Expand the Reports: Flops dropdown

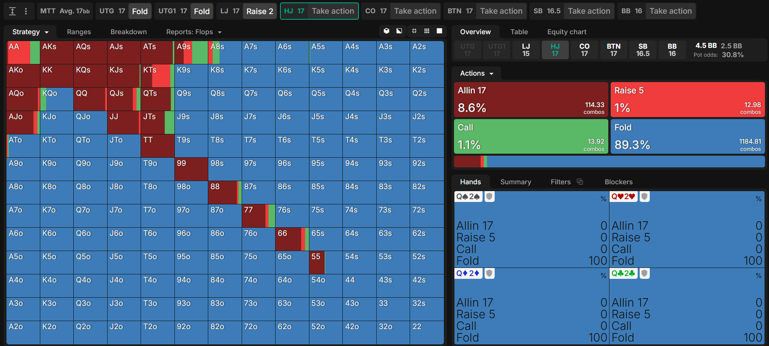tap(194, 32)
